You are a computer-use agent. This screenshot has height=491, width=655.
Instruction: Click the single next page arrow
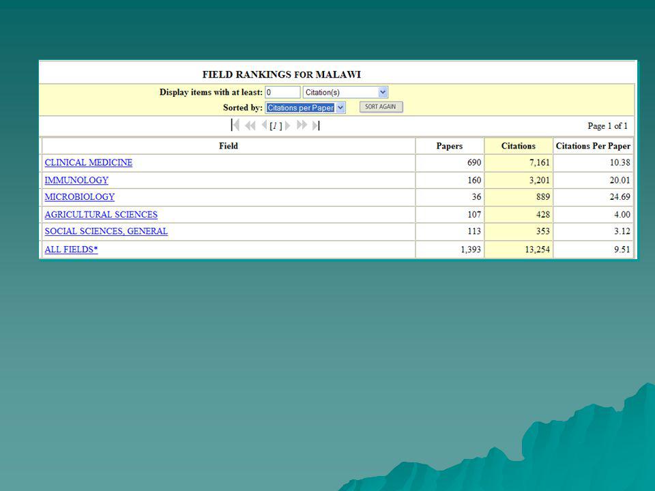[287, 125]
